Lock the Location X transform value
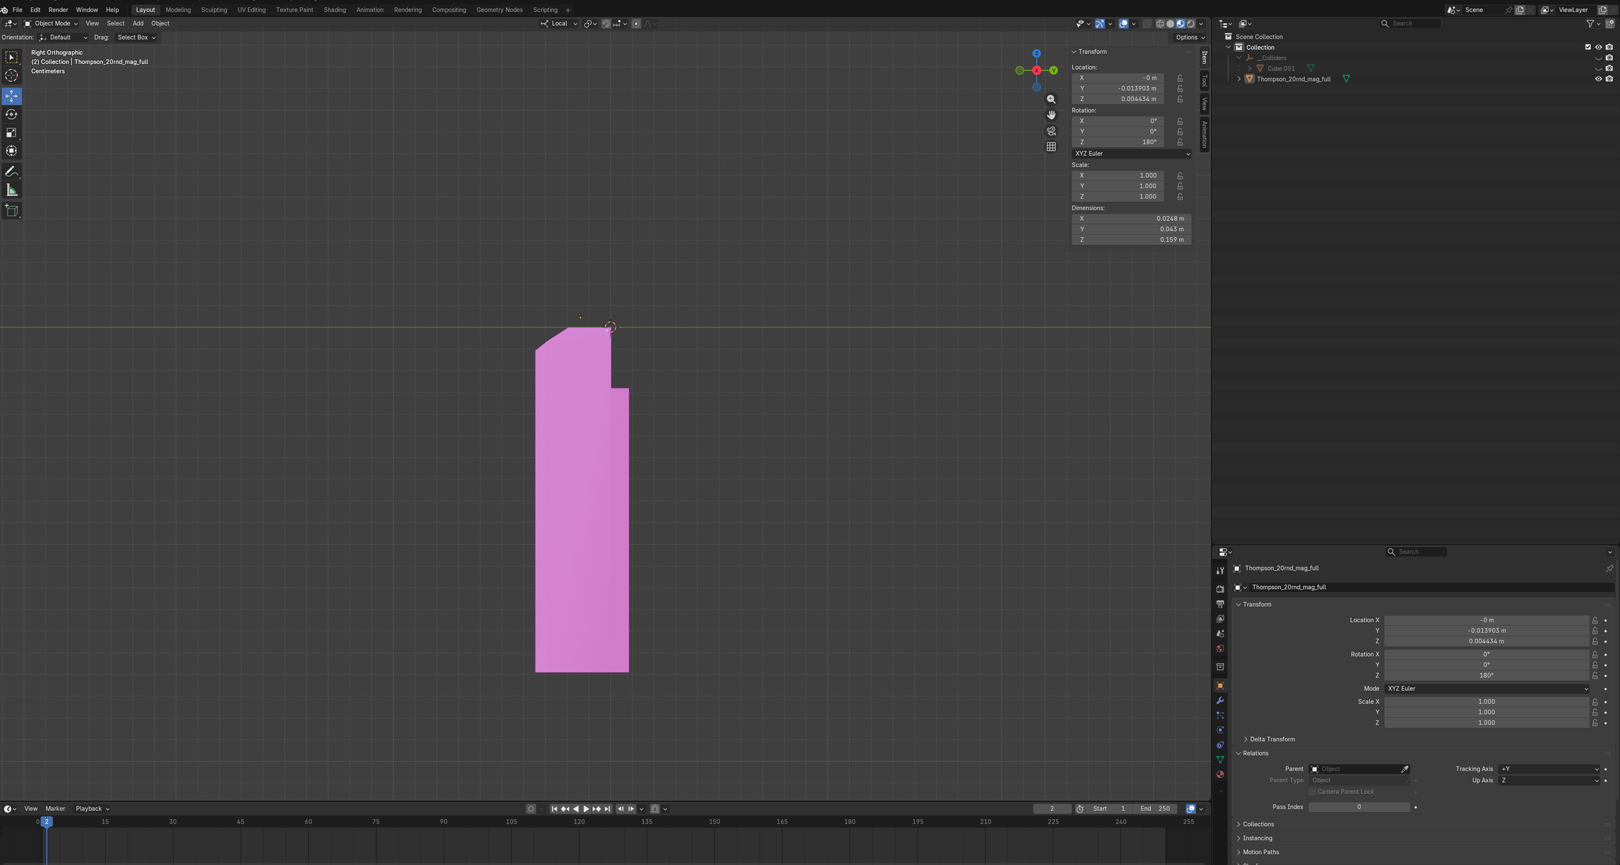The height and width of the screenshot is (865, 1620). pos(1180,78)
